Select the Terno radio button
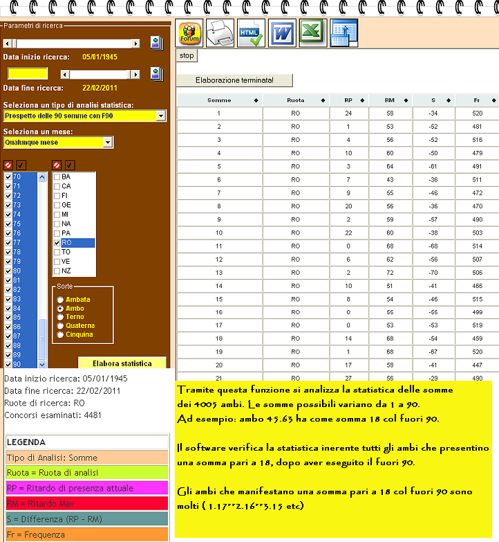 [60, 317]
